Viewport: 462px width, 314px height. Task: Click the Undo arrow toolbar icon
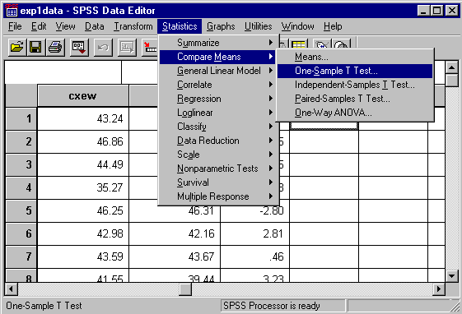tap(103, 48)
